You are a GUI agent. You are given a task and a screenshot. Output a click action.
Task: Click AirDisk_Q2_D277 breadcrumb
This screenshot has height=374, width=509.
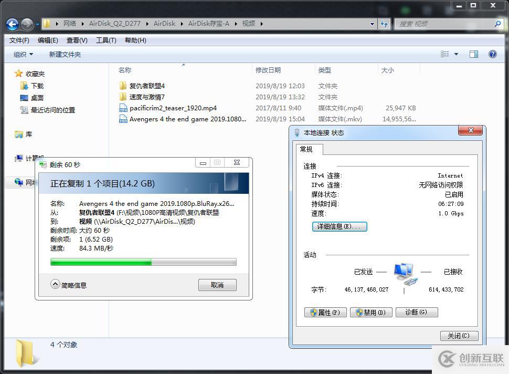point(114,24)
